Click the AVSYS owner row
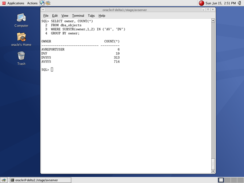Viewport: 244px width, 183px height. click(x=81, y=62)
